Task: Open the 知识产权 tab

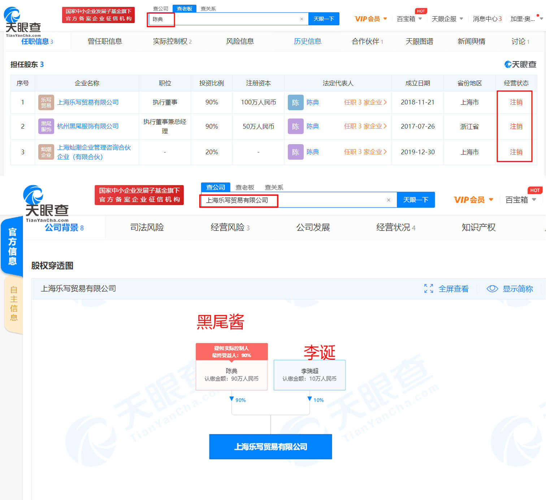Action: pos(478,227)
